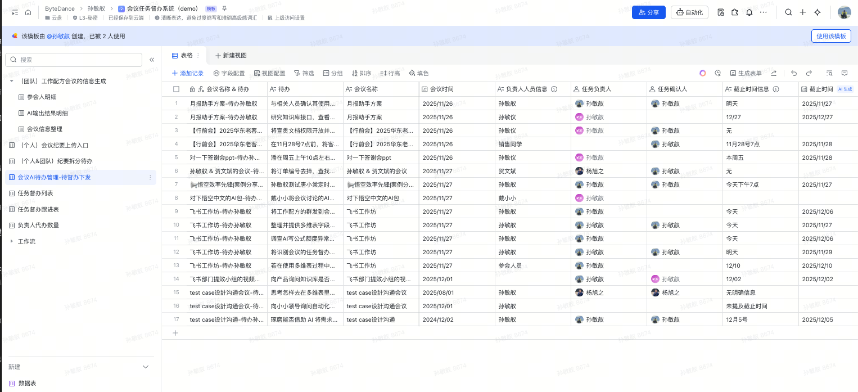Open the 筛选 filter menu
The image size is (858, 392).
304,73
